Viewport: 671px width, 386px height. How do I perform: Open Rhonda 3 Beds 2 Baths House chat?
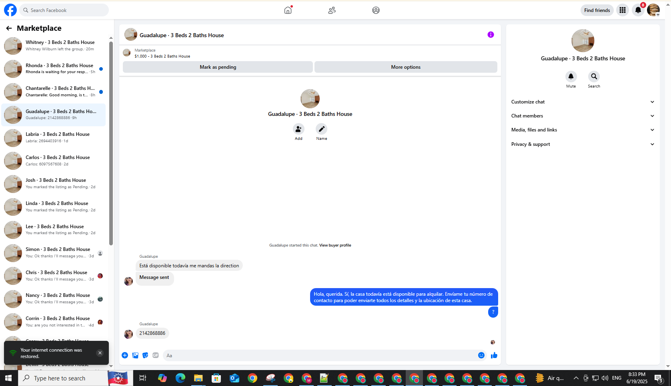[x=54, y=69]
